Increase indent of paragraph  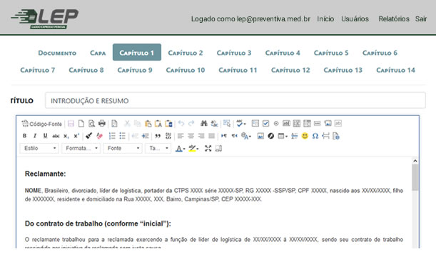point(145,136)
